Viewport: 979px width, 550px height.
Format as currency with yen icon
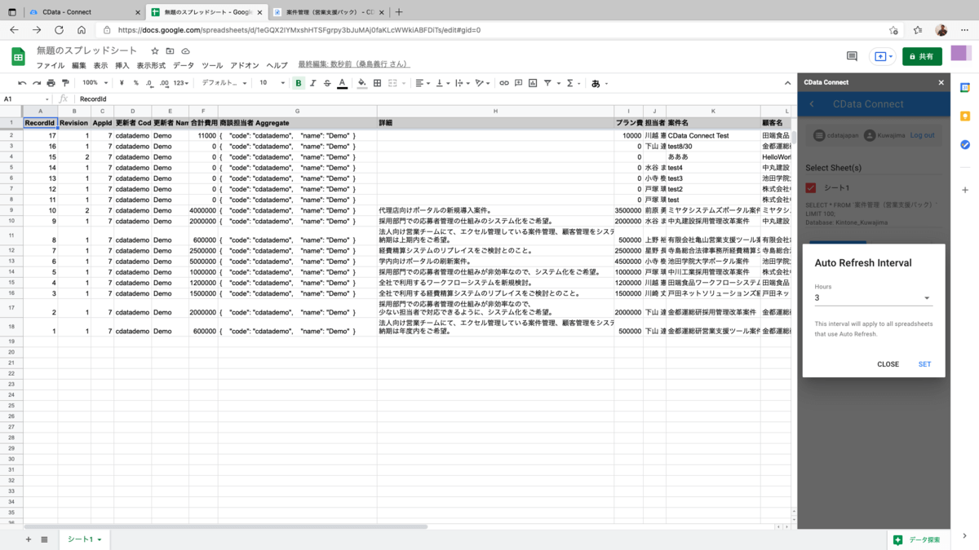(x=122, y=83)
